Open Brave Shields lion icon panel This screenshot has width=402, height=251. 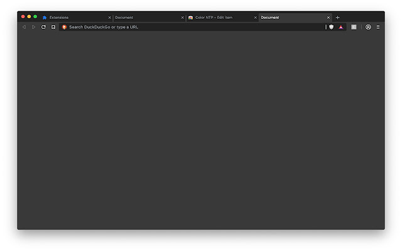(331, 27)
